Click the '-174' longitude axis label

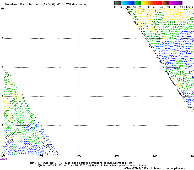78,156
